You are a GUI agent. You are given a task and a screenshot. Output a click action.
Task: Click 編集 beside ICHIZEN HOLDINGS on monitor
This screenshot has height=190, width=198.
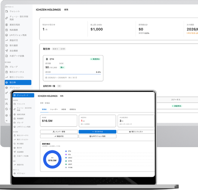pos(66,9)
